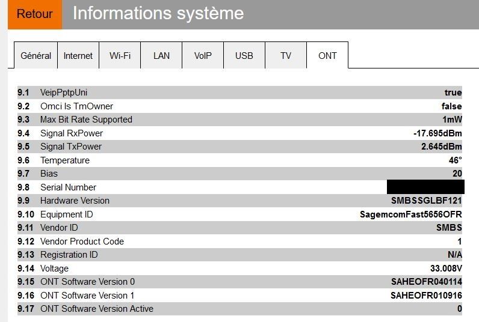Select the TV tab
Image resolution: width=479 pixels, height=322 pixels.
(286, 56)
